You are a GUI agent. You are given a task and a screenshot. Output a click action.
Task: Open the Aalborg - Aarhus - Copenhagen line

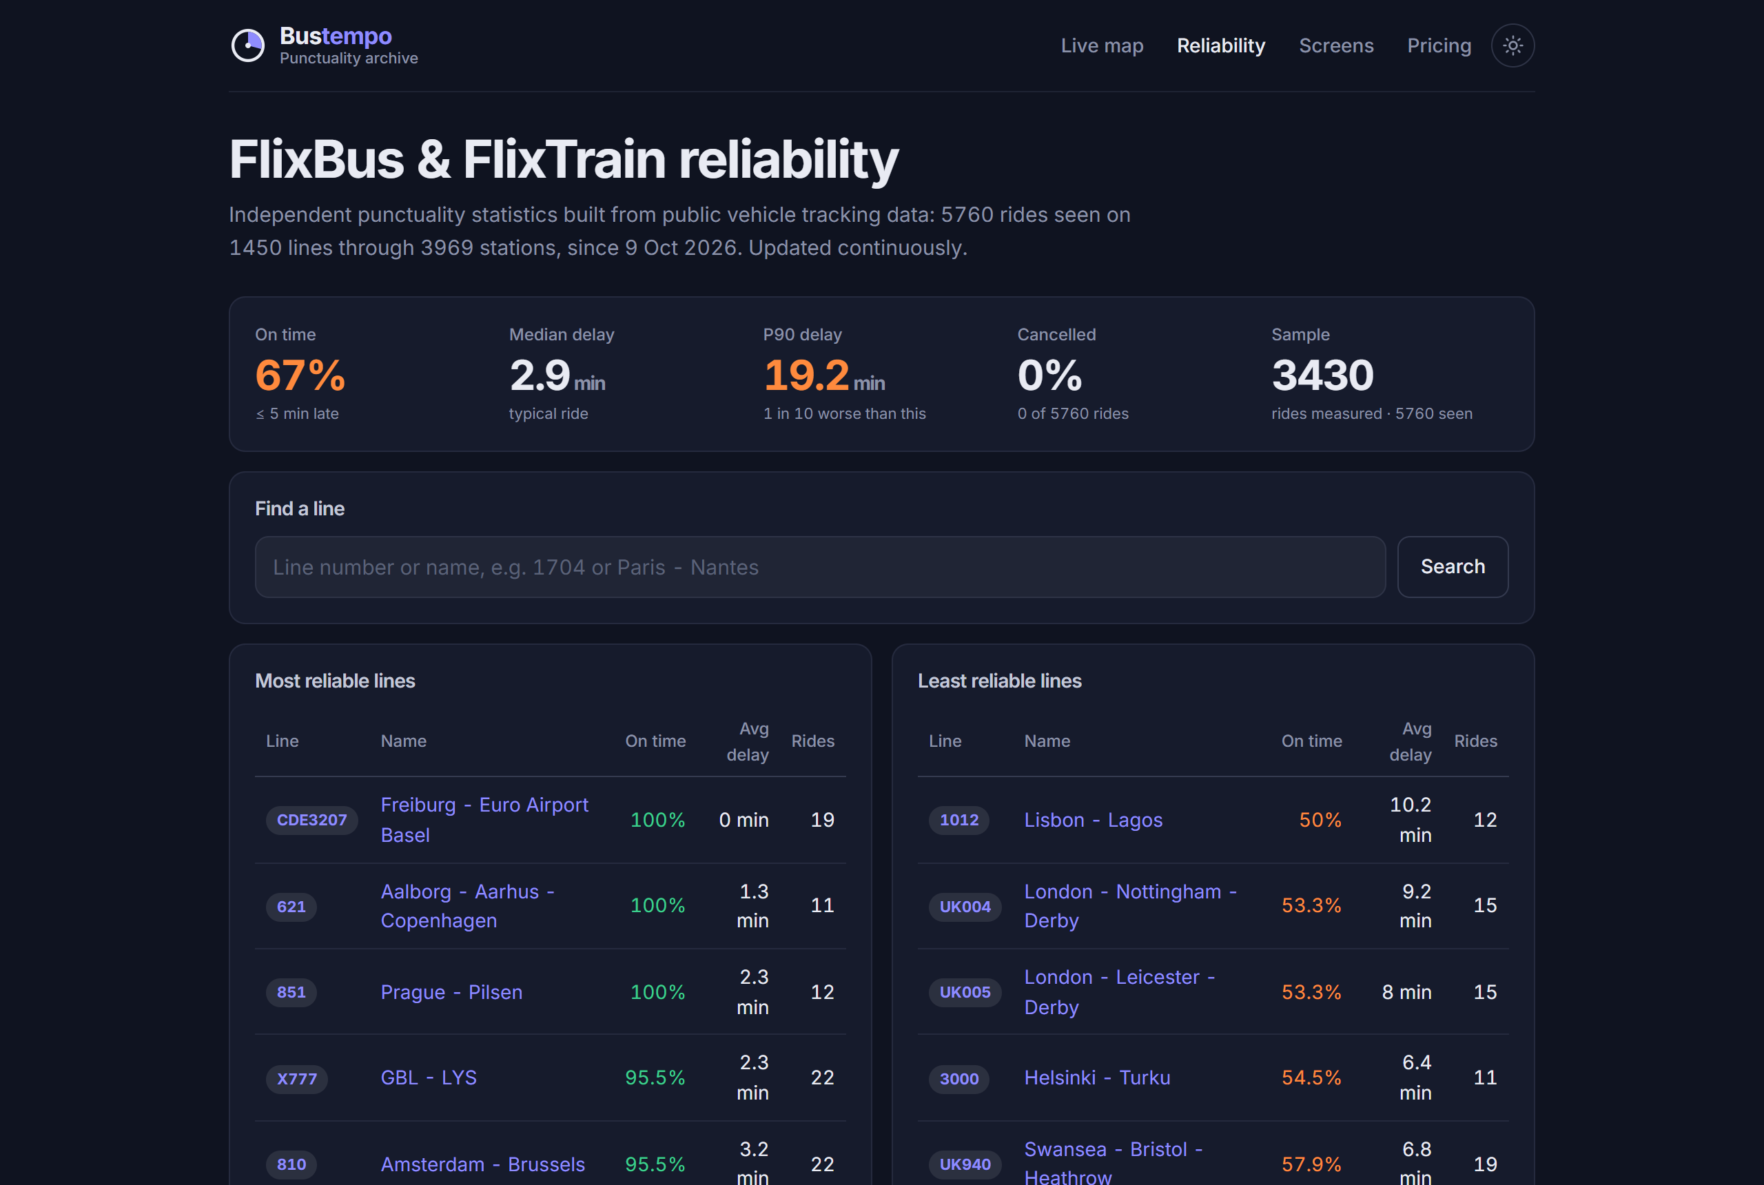468,906
